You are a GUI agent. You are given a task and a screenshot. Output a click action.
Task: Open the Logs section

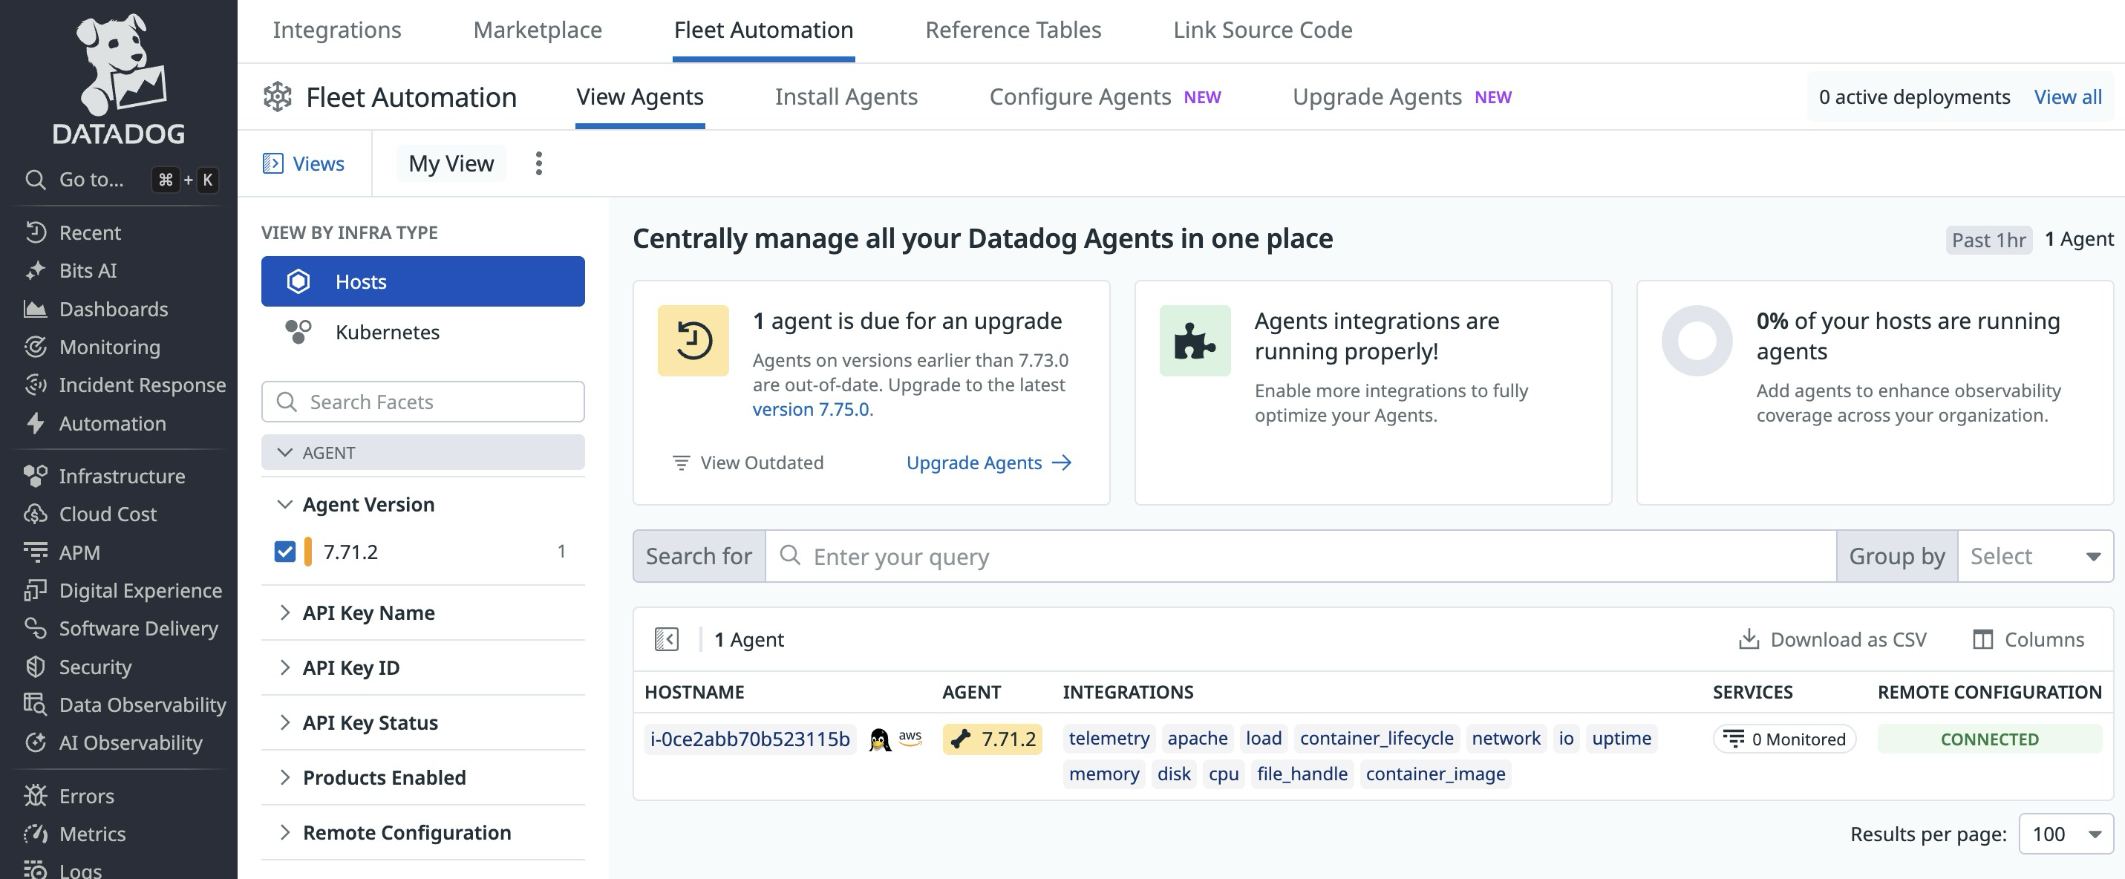coord(80,869)
